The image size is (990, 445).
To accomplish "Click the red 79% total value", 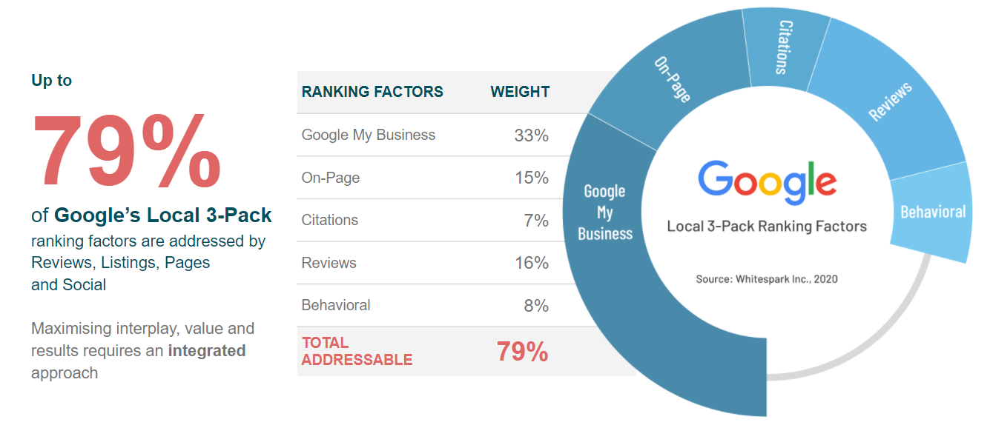I will pos(523,352).
